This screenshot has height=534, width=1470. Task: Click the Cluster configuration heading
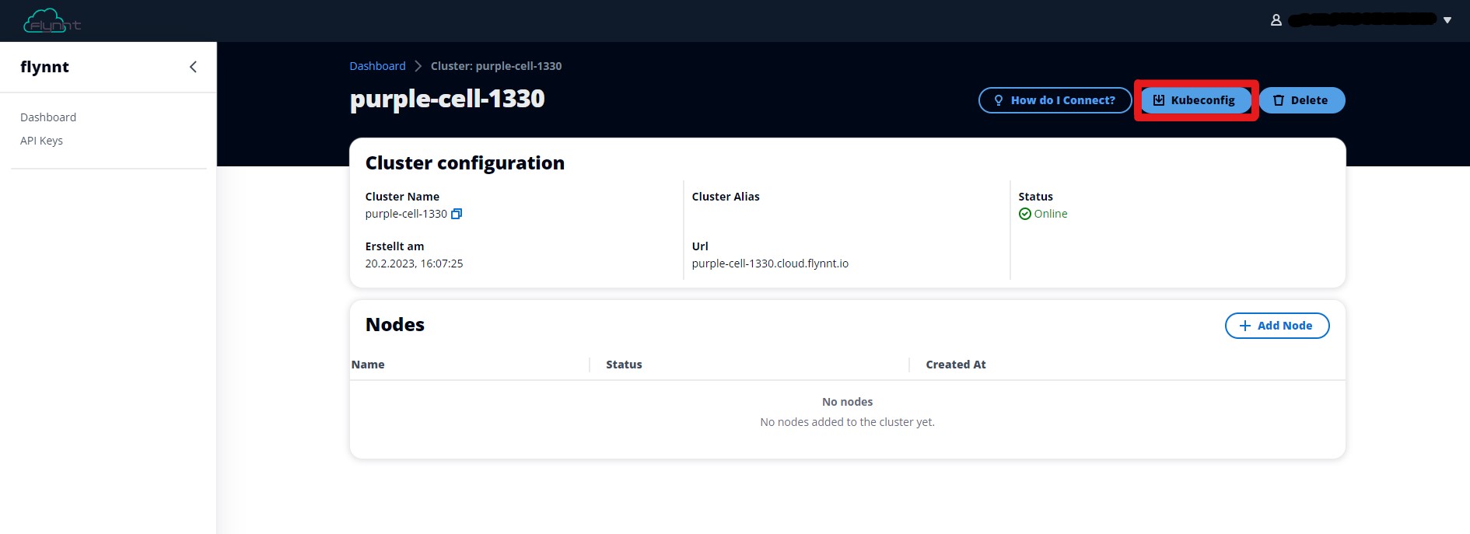pyautogui.click(x=465, y=163)
